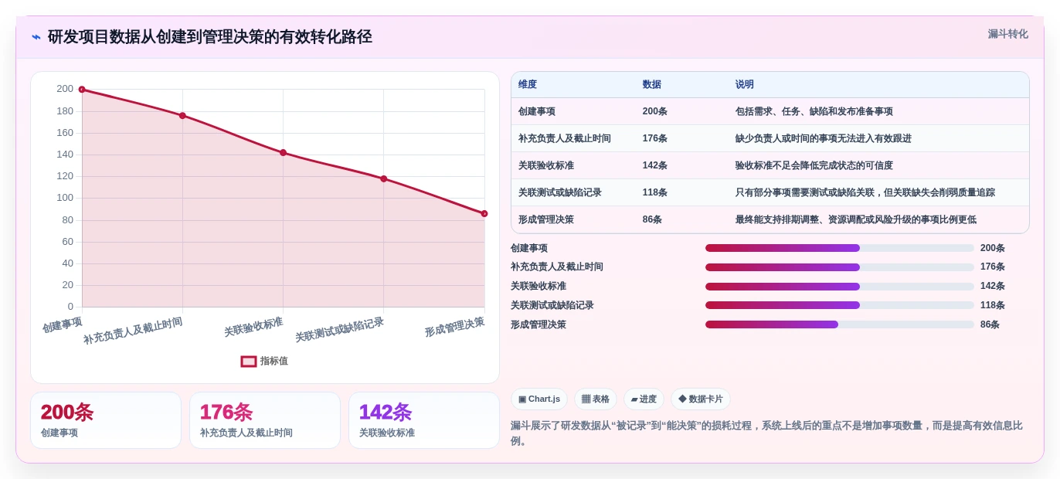Image resolution: width=1060 pixels, height=479 pixels.
Task: Click description starting 只有部分事项需要测试
Action: tap(865, 193)
